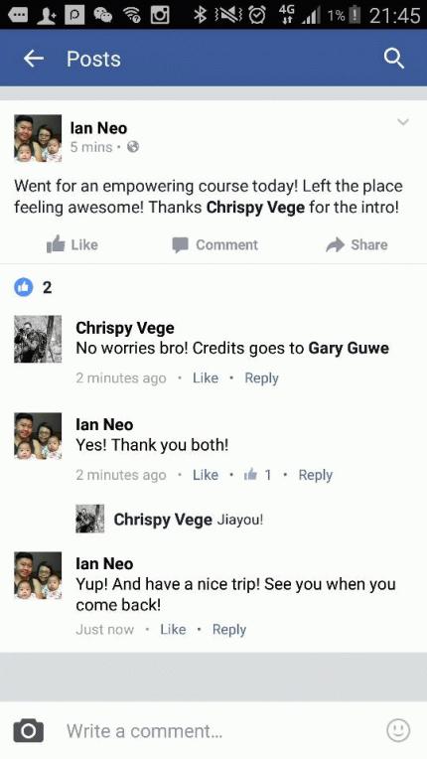The height and width of the screenshot is (759, 427).
Task: Tap the blue thumbs-up reactions count
Action: coord(33,287)
